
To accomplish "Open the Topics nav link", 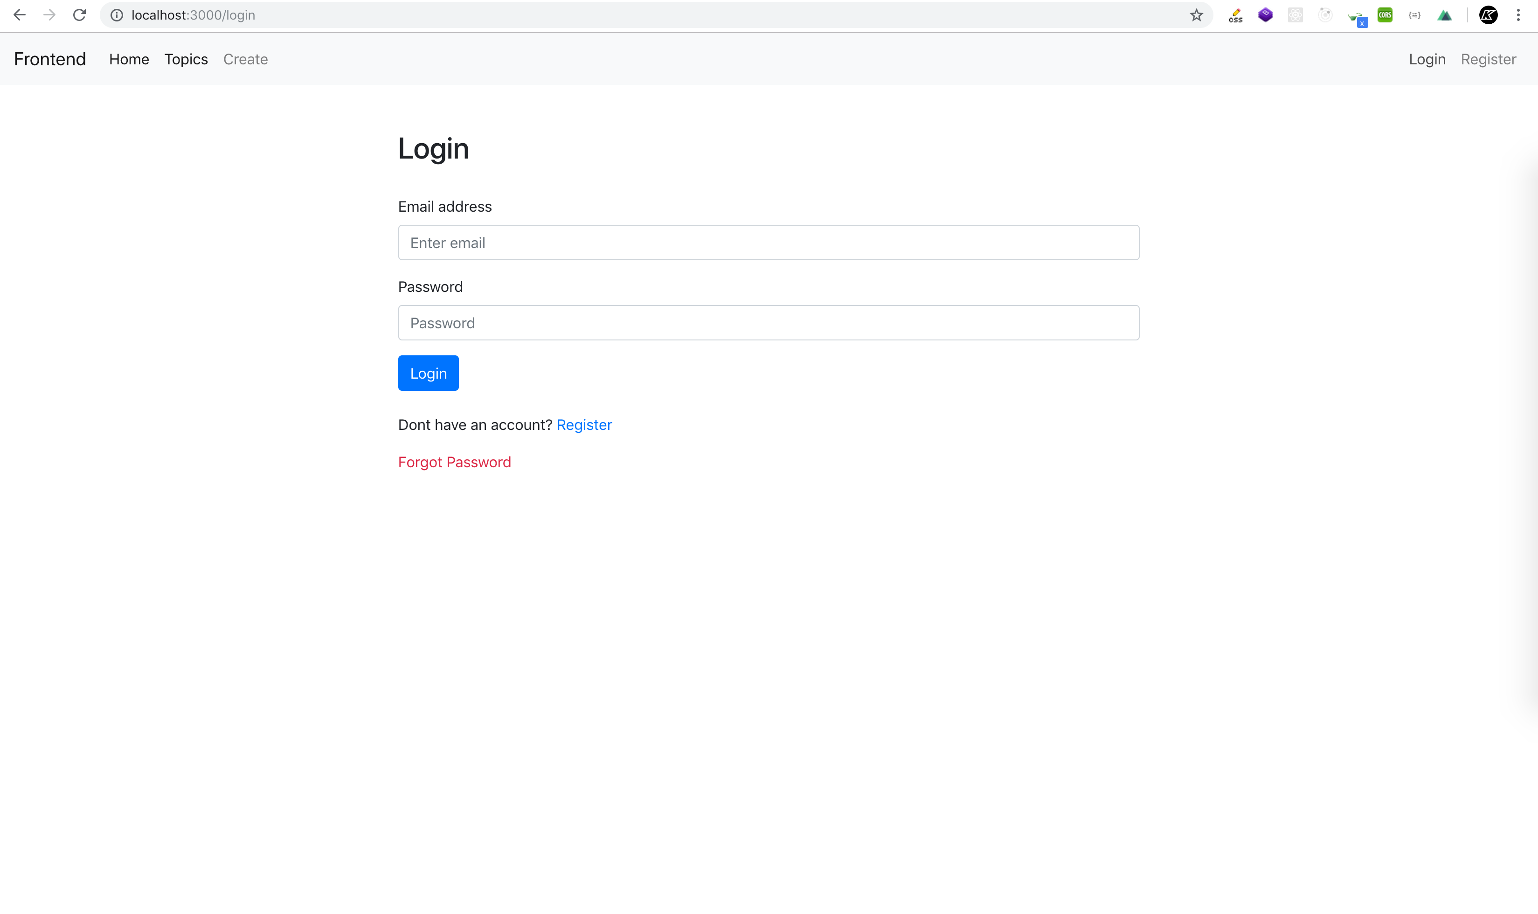I will tap(186, 59).
